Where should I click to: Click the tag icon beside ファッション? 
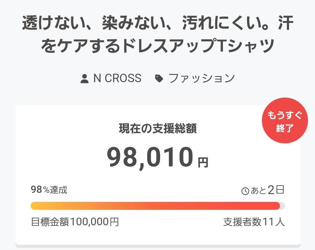click(x=159, y=78)
